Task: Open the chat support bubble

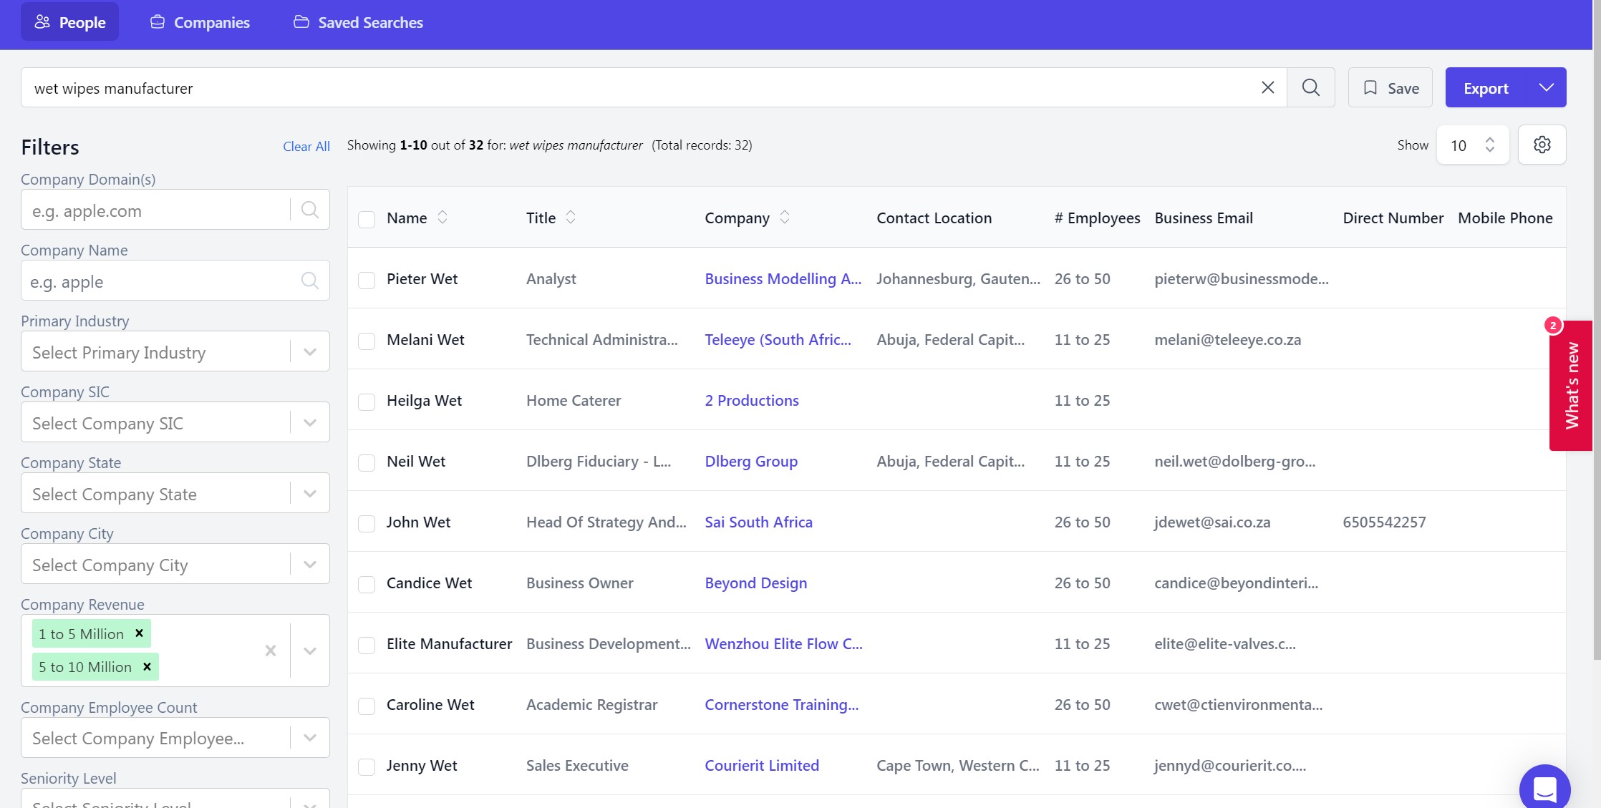Action: coord(1544,787)
